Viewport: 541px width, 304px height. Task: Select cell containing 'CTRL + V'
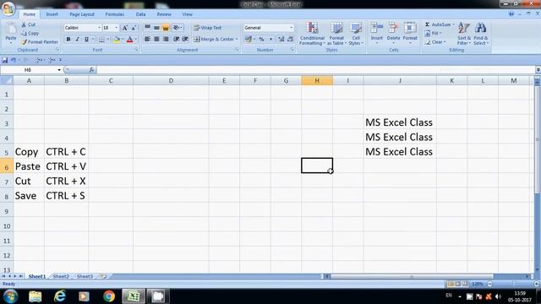coord(66,166)
